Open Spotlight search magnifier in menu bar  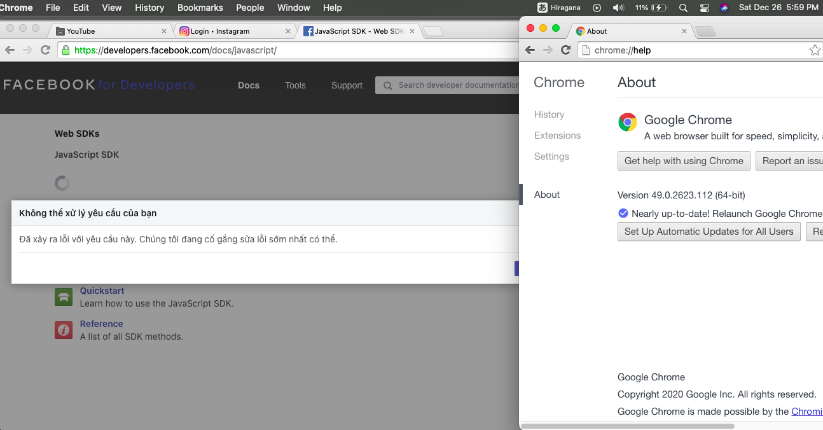coord(683,8)
